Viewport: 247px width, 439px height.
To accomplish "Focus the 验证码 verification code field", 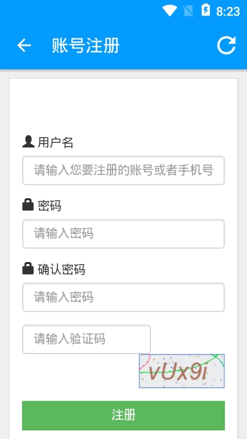I will click(x=86, y=340).
